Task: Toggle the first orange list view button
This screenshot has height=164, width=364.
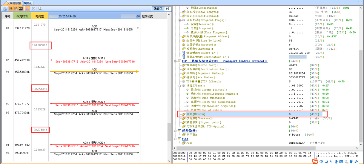Action: click(x=11, y=9)
